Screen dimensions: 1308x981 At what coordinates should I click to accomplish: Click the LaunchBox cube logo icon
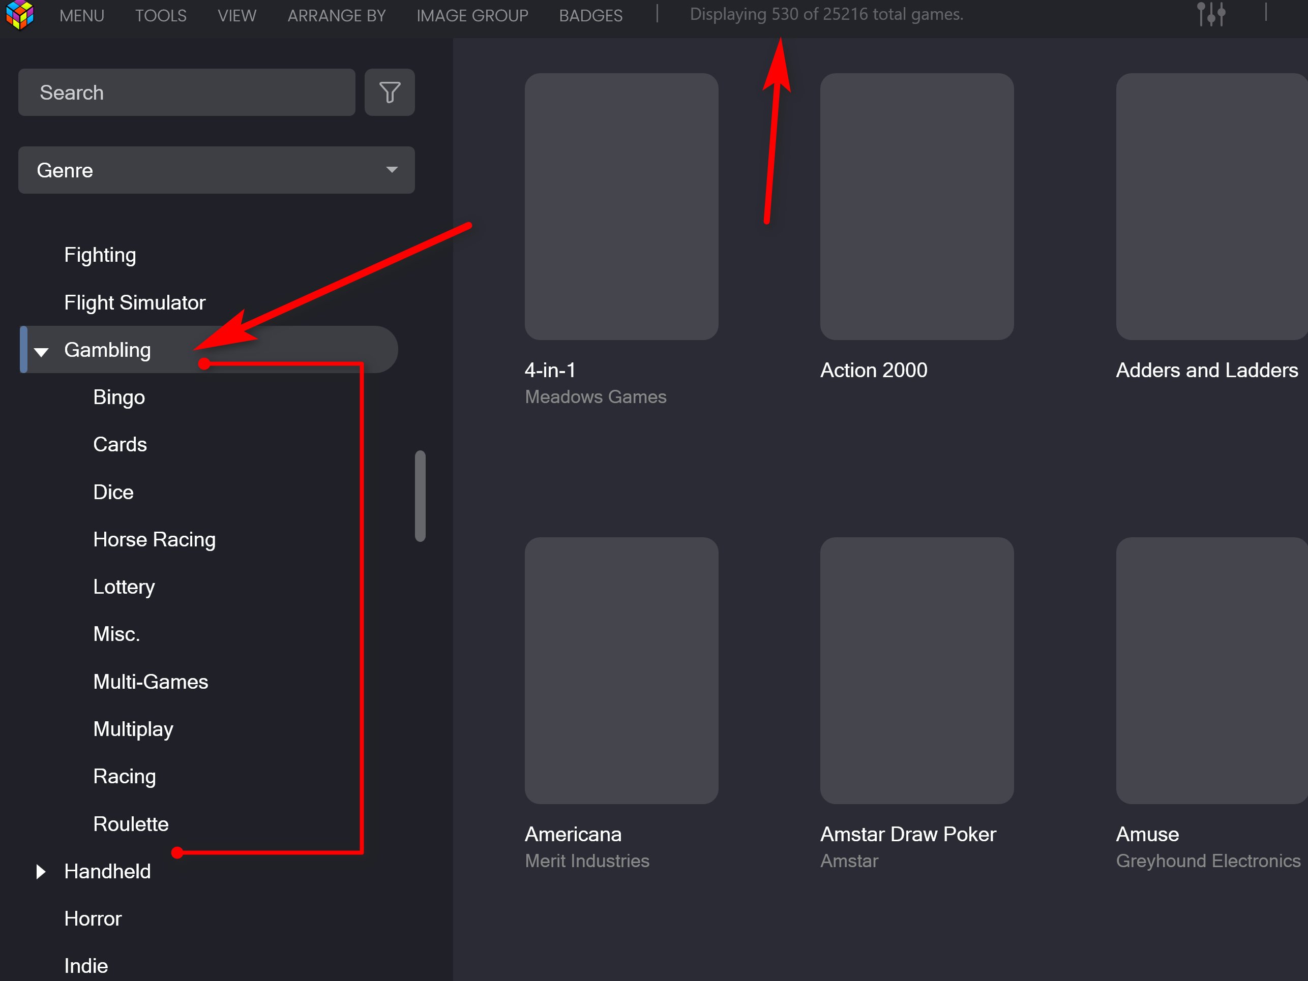pos(19,15)
